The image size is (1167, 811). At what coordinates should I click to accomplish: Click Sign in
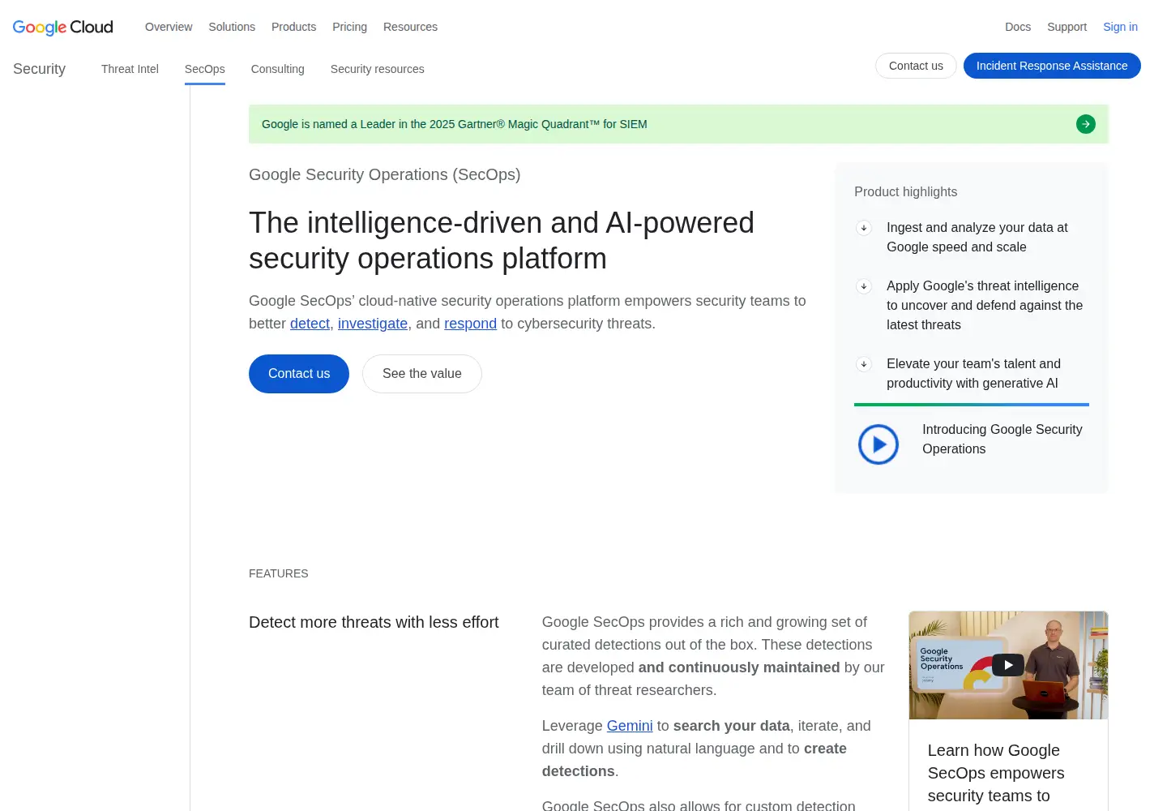click(1120, 27)
